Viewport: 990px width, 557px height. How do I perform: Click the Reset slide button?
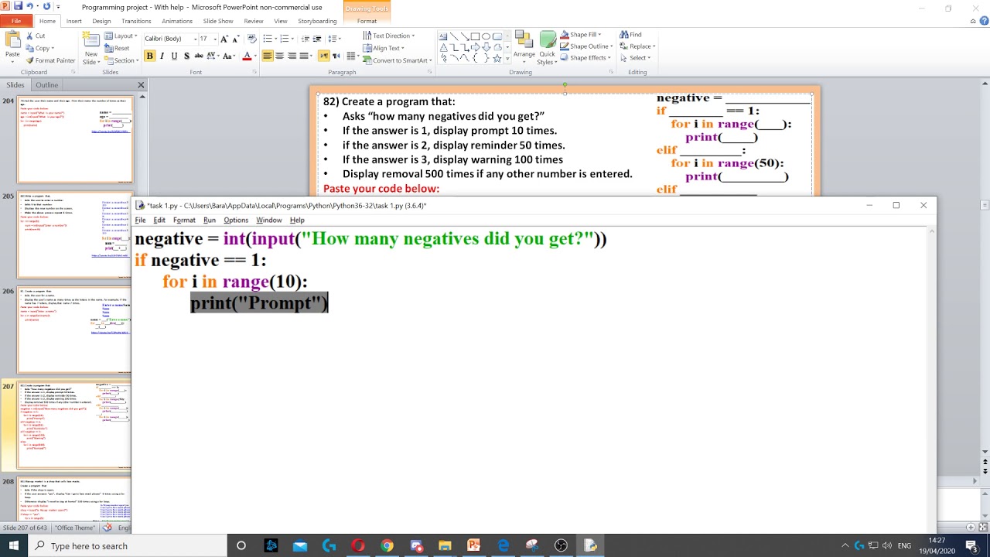pyautogui.click(x=117, y=48)
